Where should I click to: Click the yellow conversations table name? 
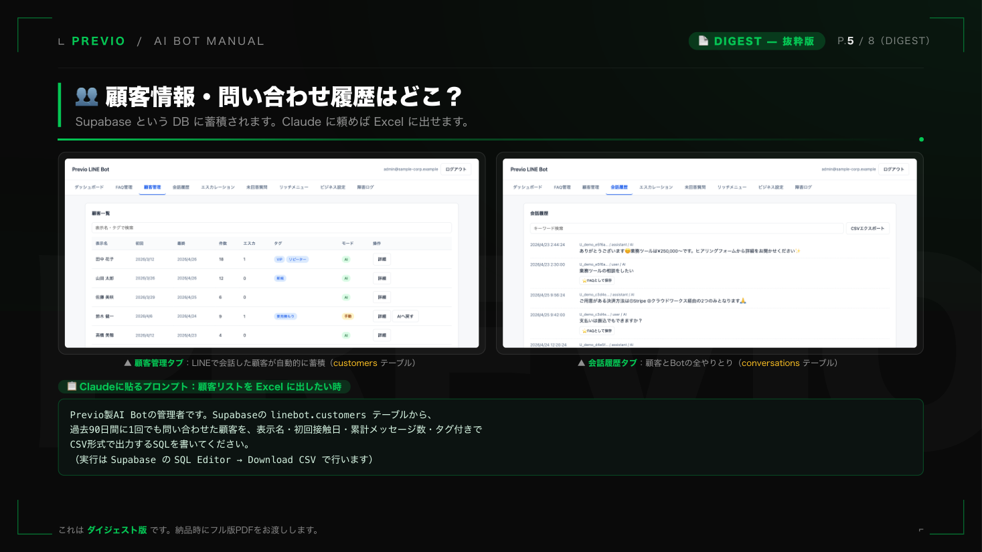coord(770,363)
